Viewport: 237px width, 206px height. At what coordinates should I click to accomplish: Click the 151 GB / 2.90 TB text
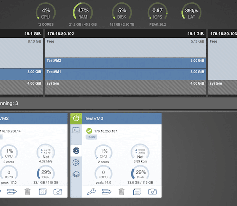point(122,25)
